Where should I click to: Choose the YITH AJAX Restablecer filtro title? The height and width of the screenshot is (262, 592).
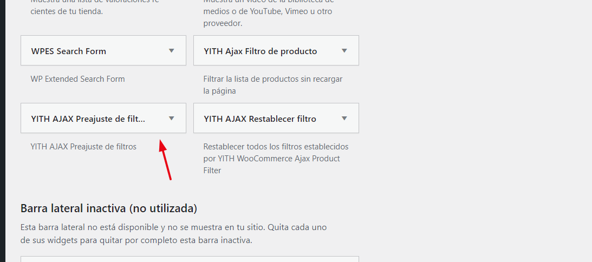click(x=260, y=119)
